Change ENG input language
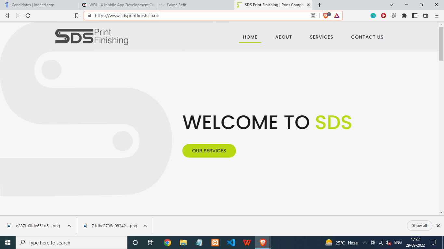 point(398,243)
